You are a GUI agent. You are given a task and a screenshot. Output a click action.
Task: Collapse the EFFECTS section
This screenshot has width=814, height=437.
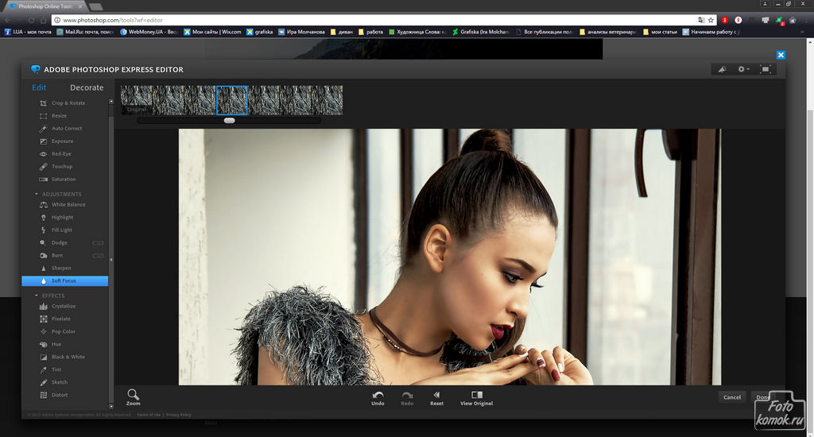tap(37, 296)
